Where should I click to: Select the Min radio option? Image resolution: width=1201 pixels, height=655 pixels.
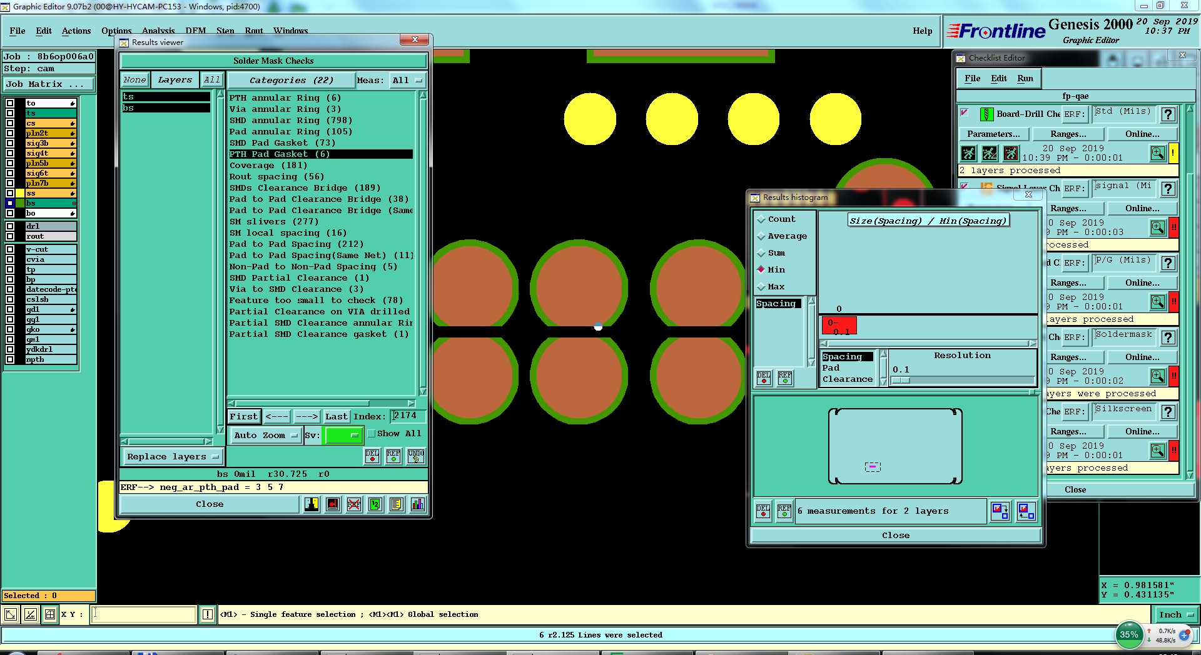pyautogui.click(x=761, y=270)
